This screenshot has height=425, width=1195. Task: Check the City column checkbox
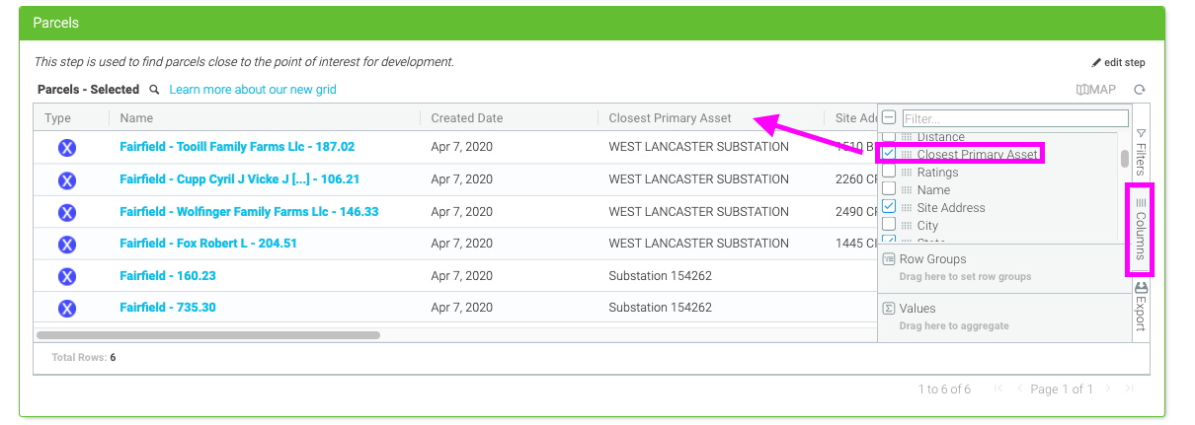click(889, 225)
